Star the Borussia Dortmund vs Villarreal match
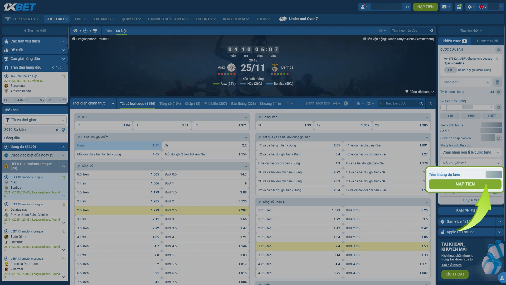This screenshot has height=285, width=506. tap(64, 259)
